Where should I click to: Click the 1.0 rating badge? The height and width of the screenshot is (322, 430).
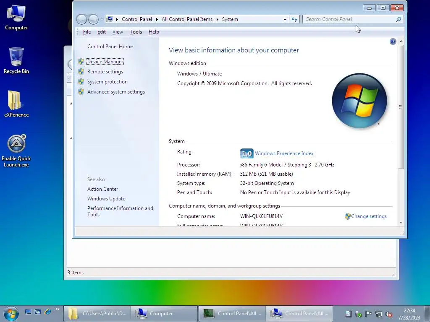246,153
